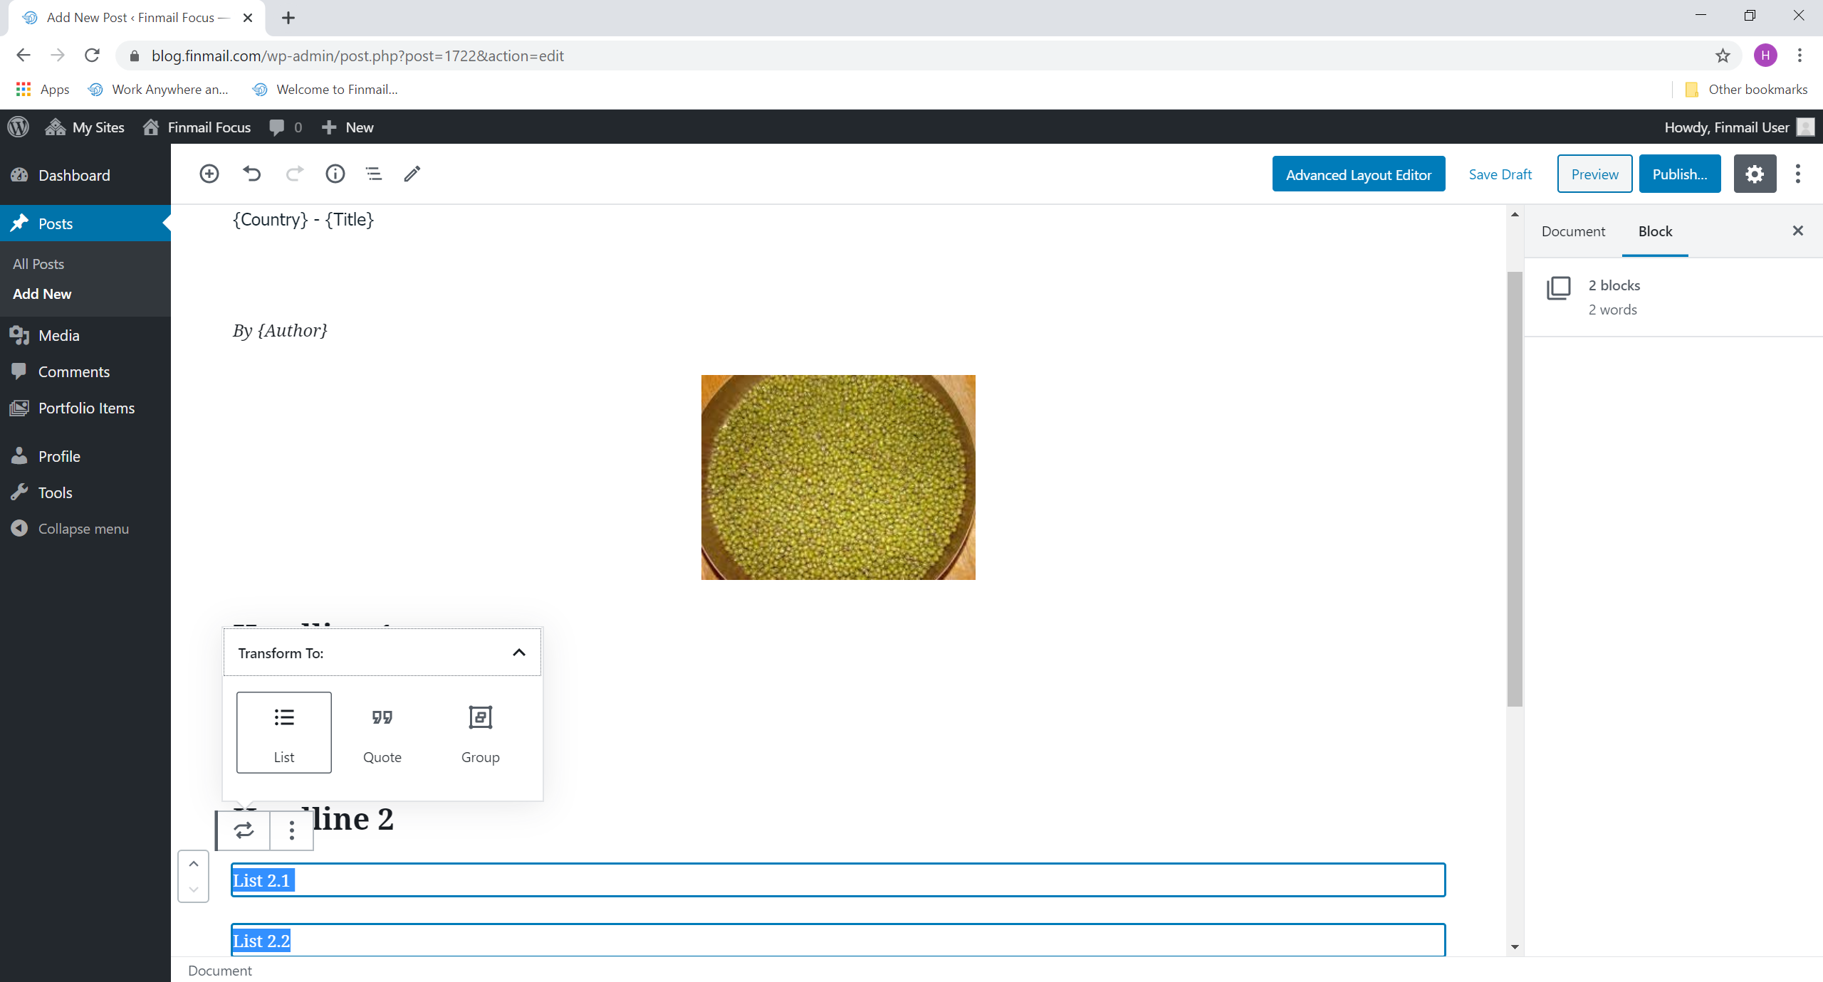1823x982 pixels.
Task: Close the settings sidebar panel
Action: click(1798, 231)
